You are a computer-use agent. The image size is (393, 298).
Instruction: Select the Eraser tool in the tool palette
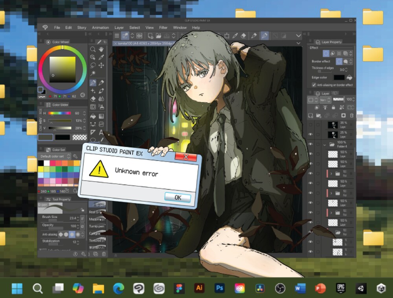(x=93, y=99)
